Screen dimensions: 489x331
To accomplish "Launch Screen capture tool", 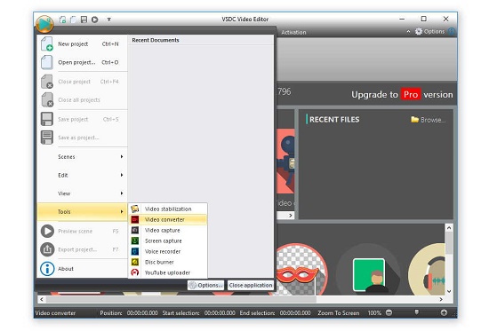I will [x=168, y=240].
